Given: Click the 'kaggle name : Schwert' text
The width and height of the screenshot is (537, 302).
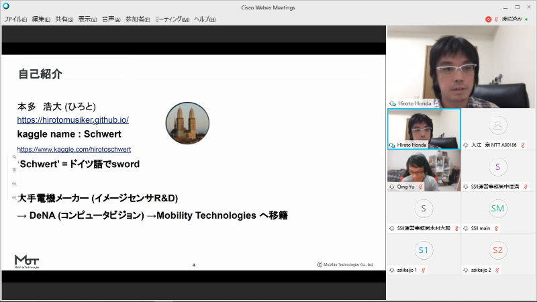Looking at the screenshot, I should (69, 134).
